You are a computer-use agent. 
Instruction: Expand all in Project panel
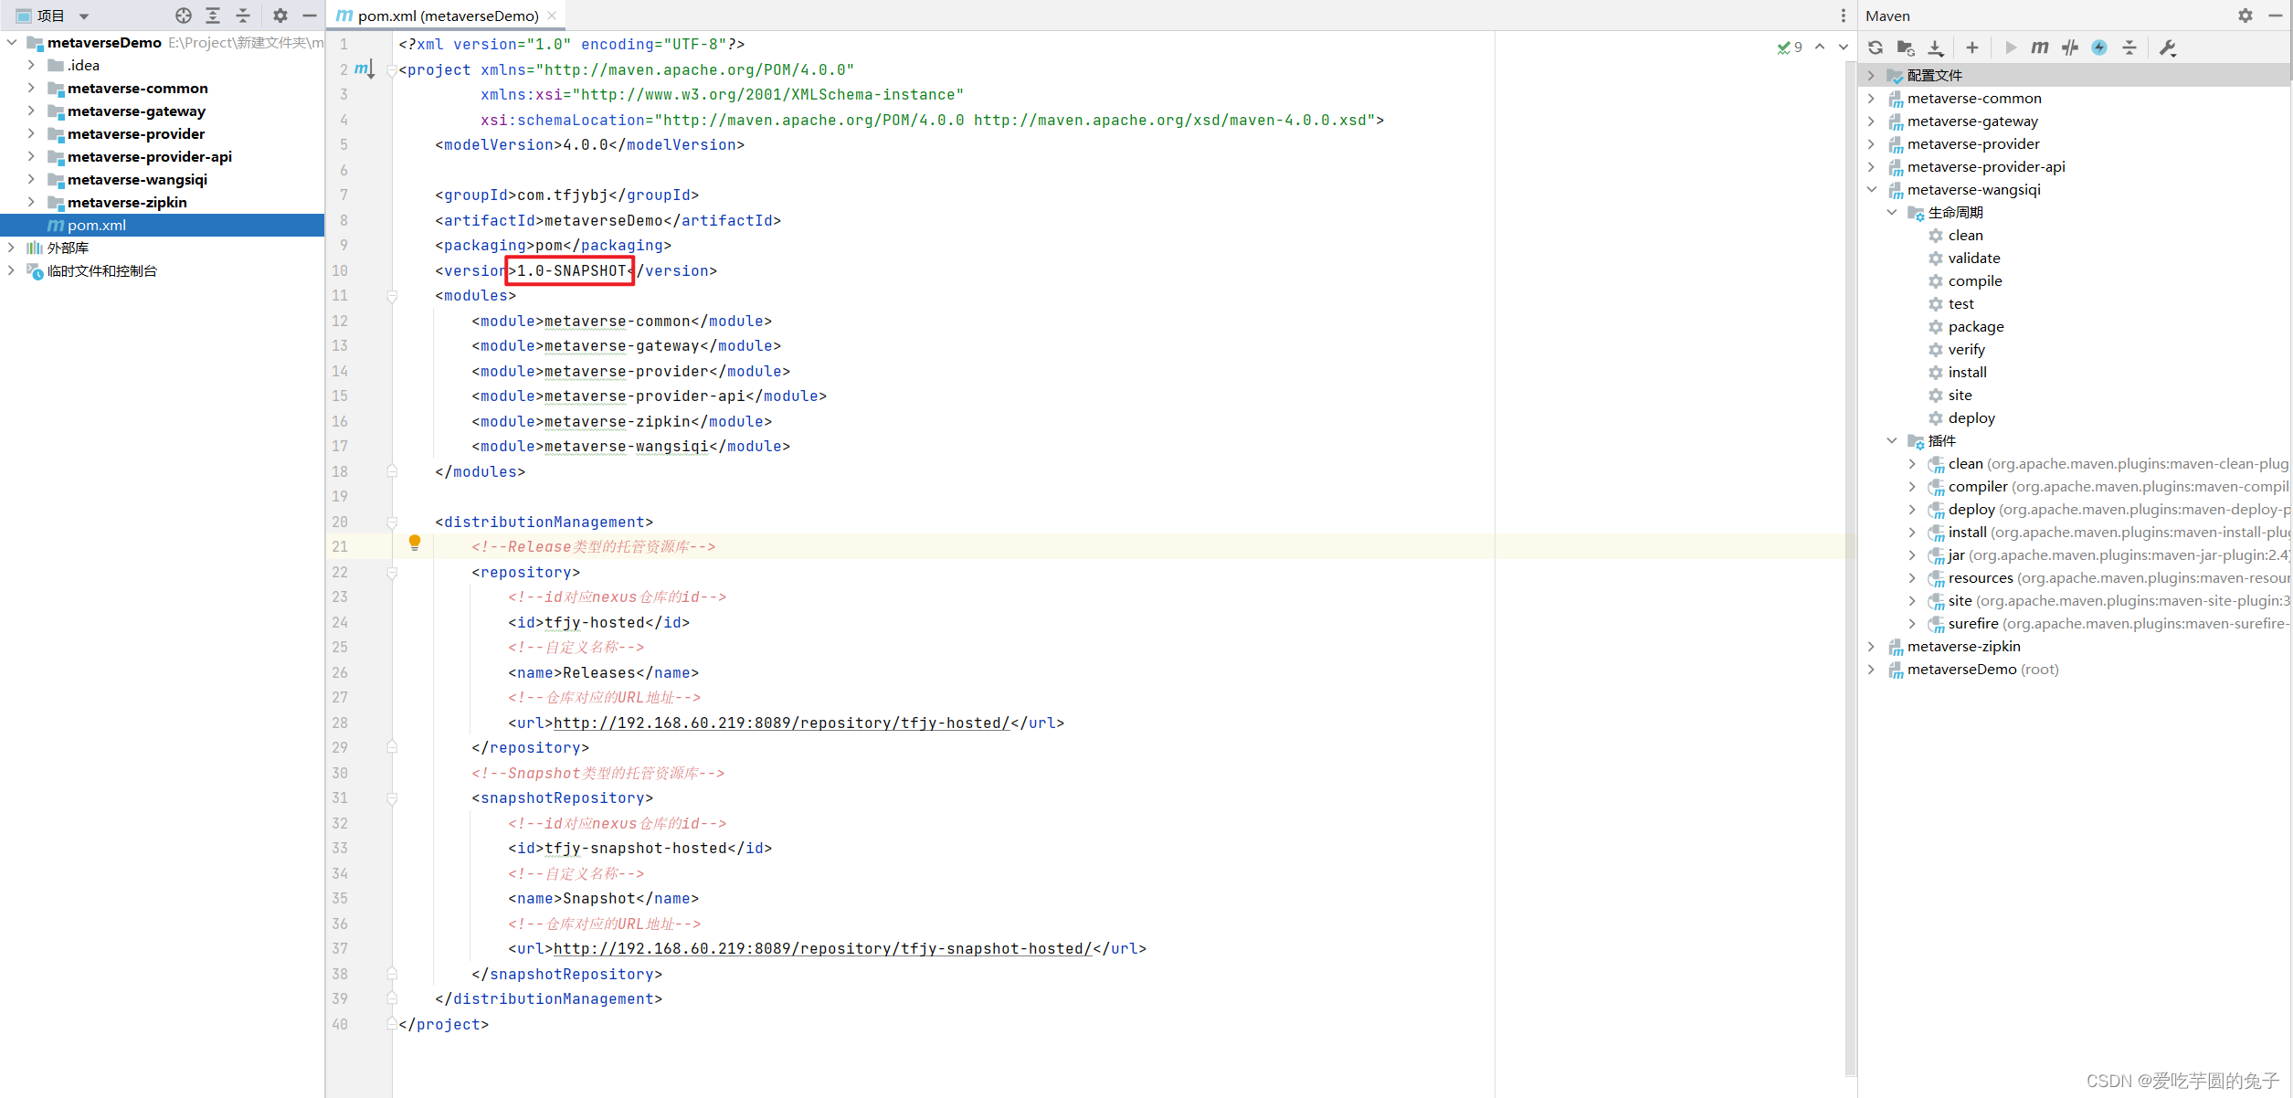(x=213, y=16)
